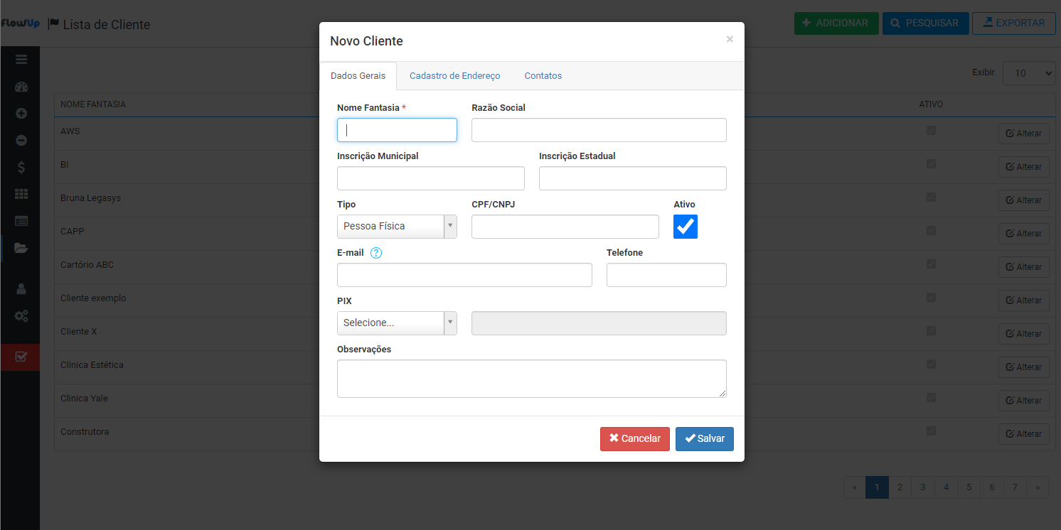
Task: Click the Salvar button
Action: pos(705,439)
